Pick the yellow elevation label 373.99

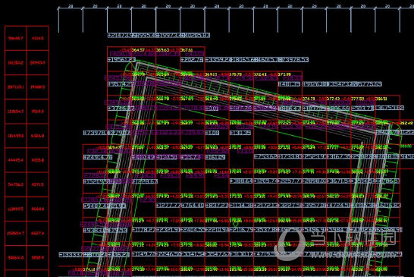[284, 74]
